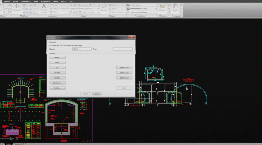Image resolution: width=262 pixels, height=145 pixels.
Task: Expand the Modificar panel arrow
Action: pos(29,16)
